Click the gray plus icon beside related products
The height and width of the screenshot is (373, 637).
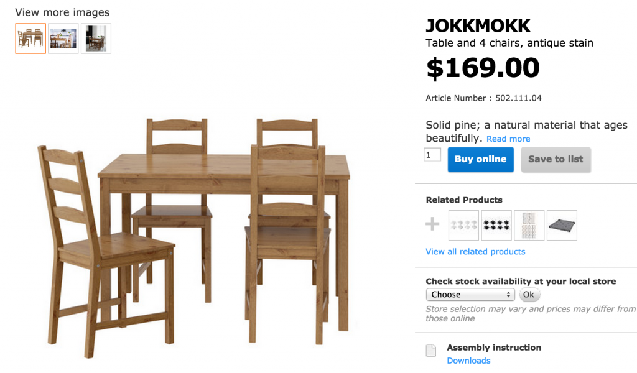(432, 224)
